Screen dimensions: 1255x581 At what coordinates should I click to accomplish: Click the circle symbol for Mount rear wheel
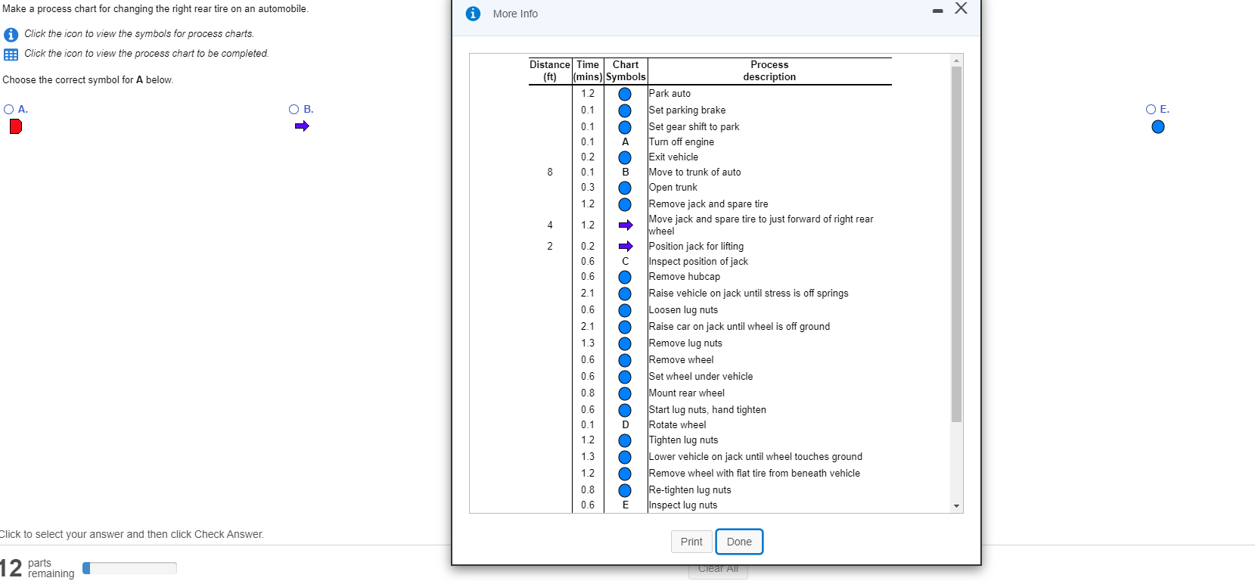point(625,393)
